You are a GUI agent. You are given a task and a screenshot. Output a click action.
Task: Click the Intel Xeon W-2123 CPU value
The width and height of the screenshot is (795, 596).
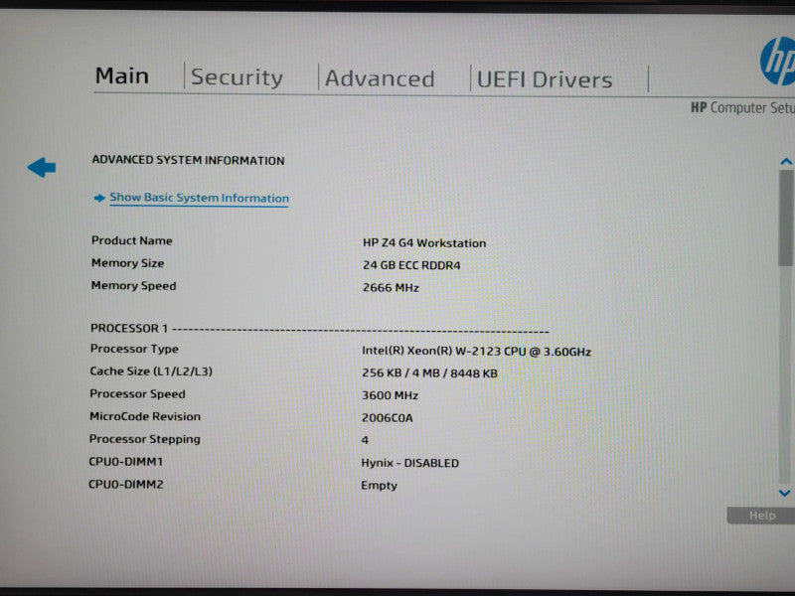tap(477, 352)
